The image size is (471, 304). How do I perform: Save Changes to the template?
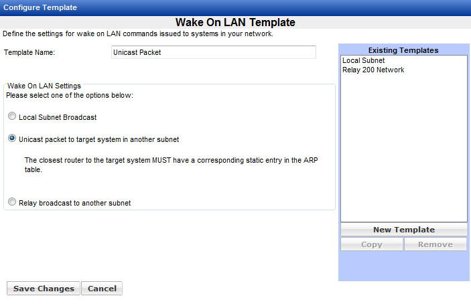click(x=44, y=289)
